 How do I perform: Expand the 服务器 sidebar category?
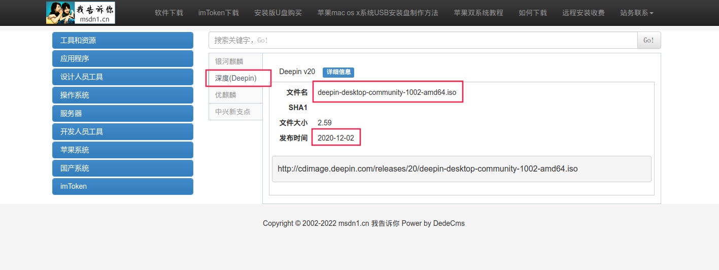[x=123, y=114]
